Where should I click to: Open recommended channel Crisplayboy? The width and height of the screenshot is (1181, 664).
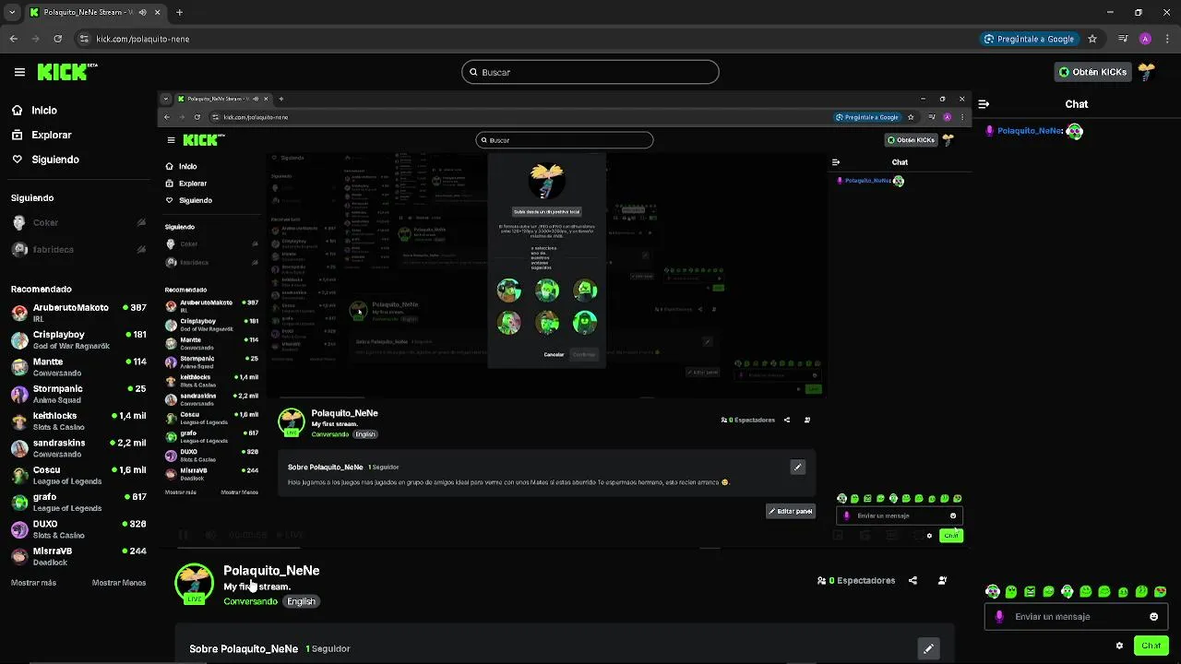point(78,340)
